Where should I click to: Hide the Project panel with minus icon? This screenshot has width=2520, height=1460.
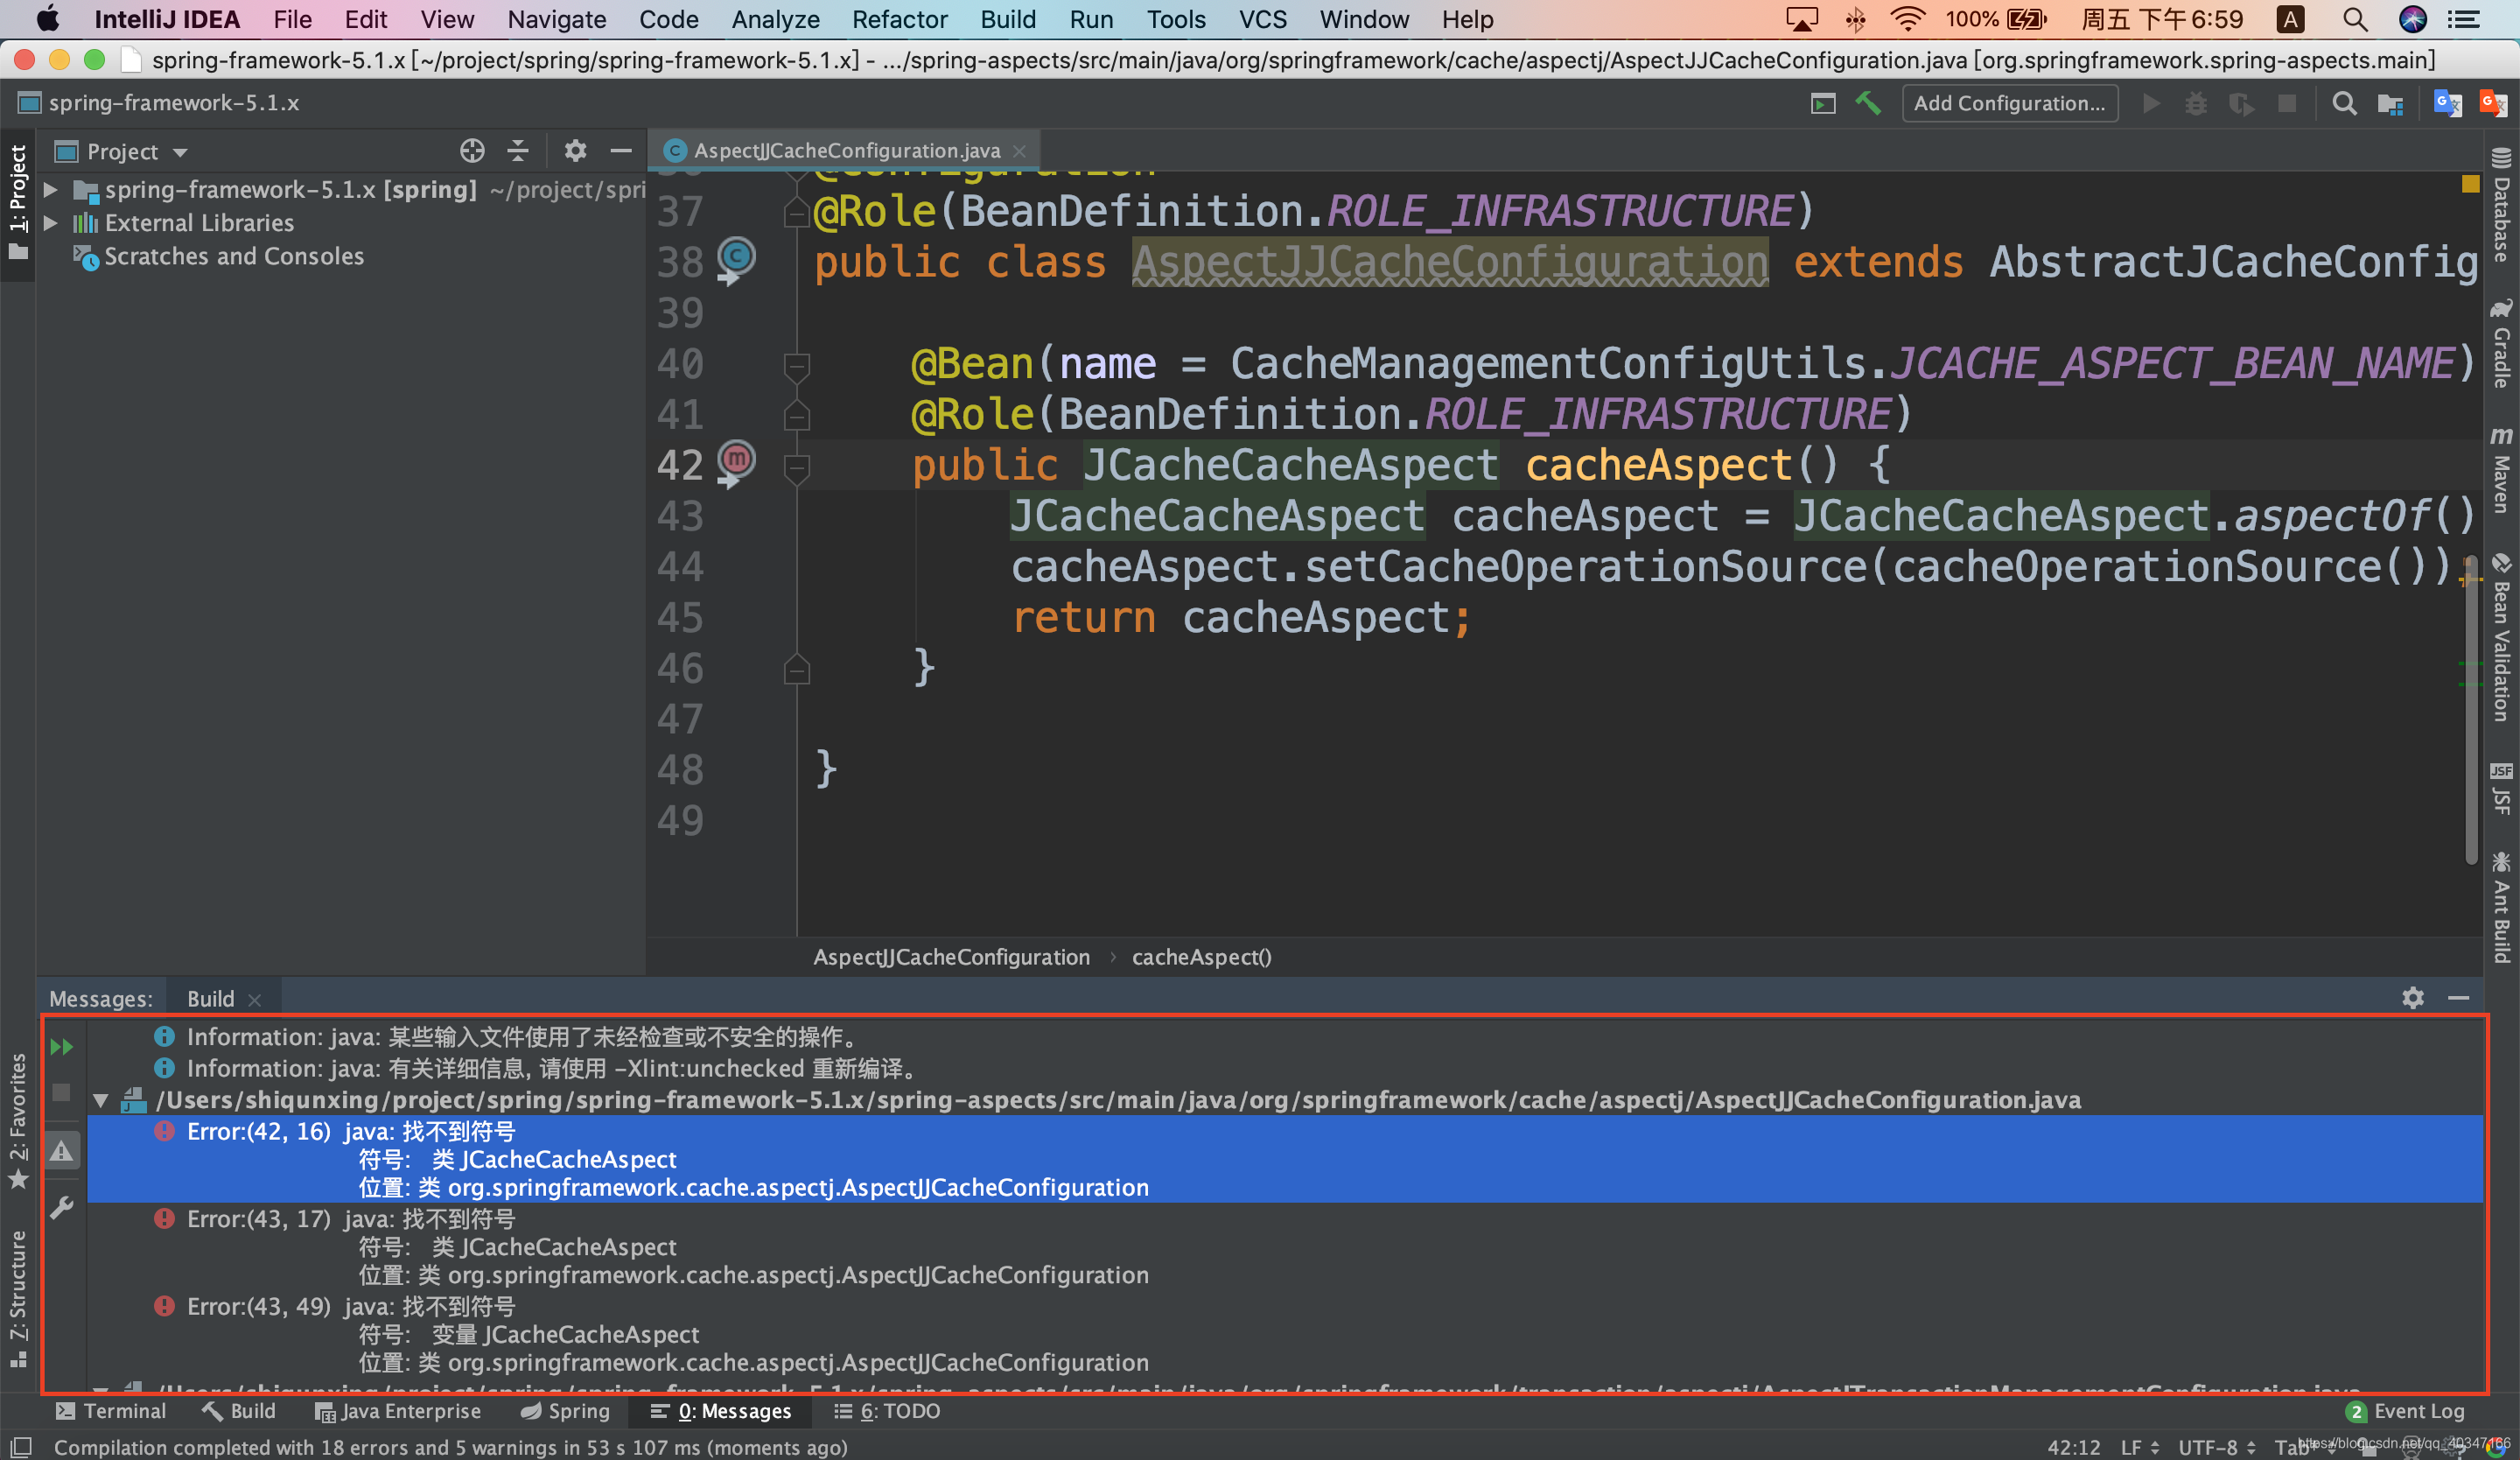(621, 151)
